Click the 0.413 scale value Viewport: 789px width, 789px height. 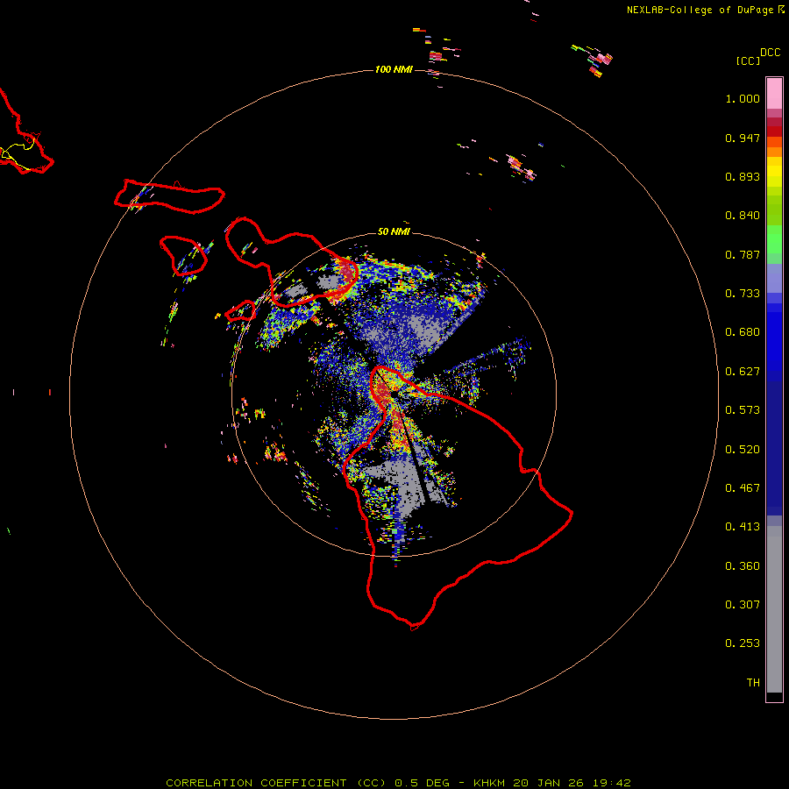pos(743,527)
